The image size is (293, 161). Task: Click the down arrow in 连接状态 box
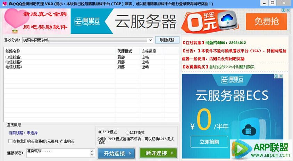click(92, 155)
